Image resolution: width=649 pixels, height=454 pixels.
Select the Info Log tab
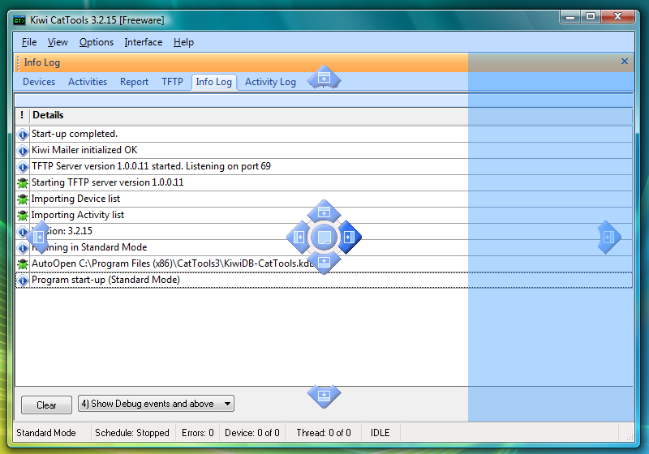click(214, 82)
